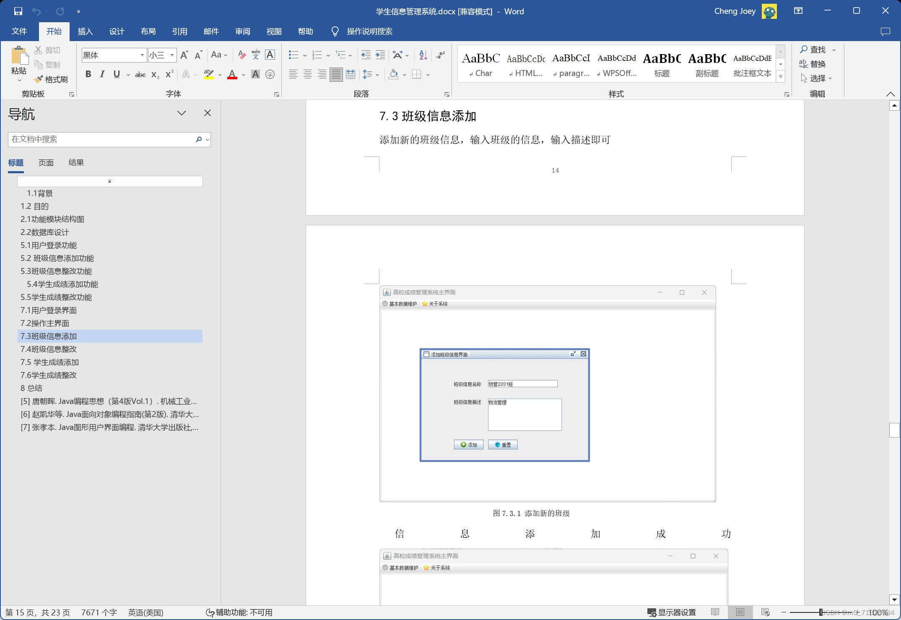Toggle bold formatting
The image size is (901, 620).
88,75
